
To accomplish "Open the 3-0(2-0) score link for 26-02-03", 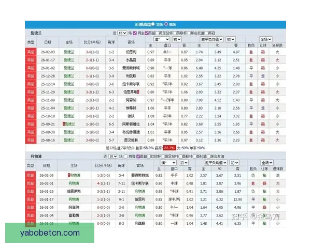I will click(96, 52).
